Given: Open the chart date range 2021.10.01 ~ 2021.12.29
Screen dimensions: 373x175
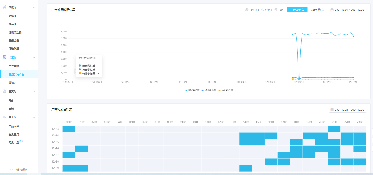Looking at the screenshot, I should (x=347, y=10).
